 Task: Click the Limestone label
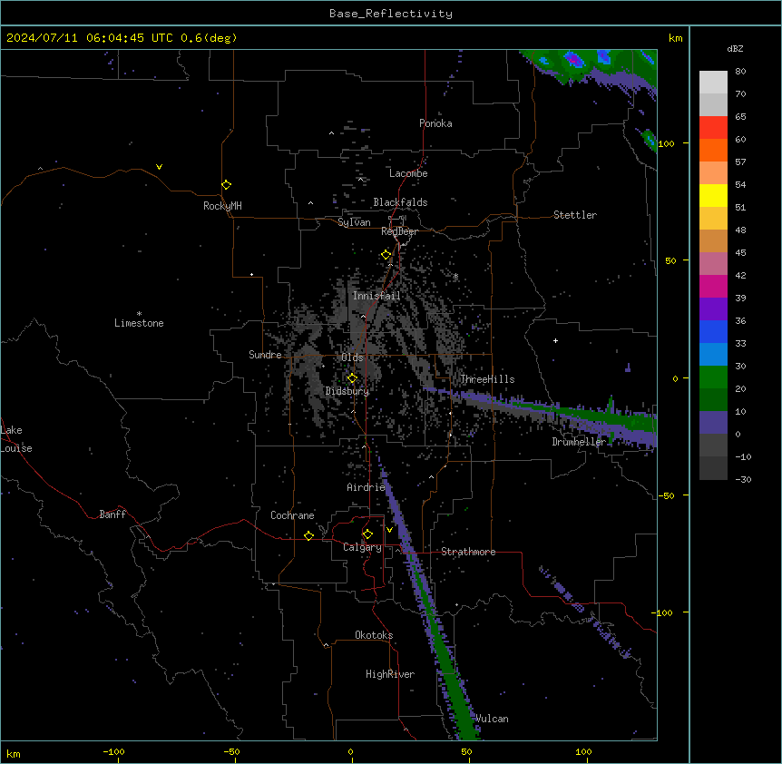point(139,323)
